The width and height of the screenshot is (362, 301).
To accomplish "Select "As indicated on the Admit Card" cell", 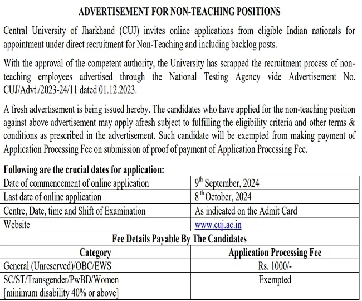I will pos(246,211).
